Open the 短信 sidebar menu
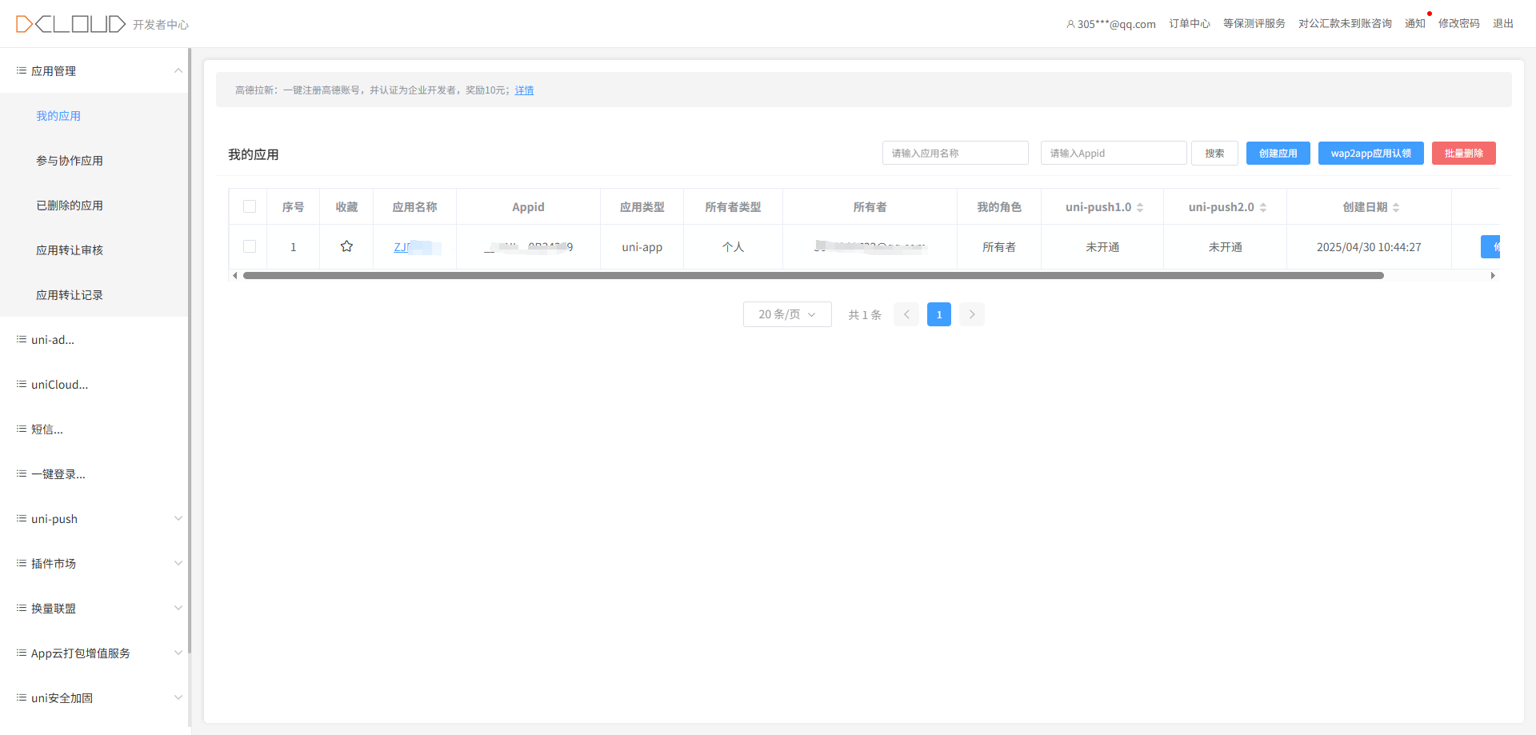 (x=94, y=429)
